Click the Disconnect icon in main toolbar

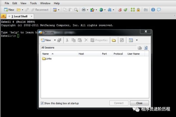[27, 10]
